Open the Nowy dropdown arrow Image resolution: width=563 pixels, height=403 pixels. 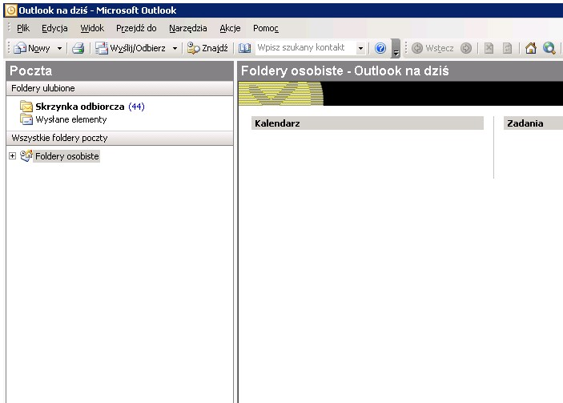coord(59,48)
